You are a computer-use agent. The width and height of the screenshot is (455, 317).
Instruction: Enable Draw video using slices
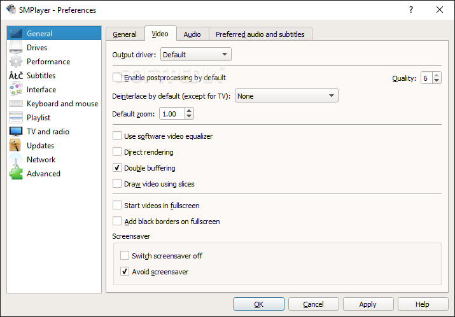(x=117, y=184)
